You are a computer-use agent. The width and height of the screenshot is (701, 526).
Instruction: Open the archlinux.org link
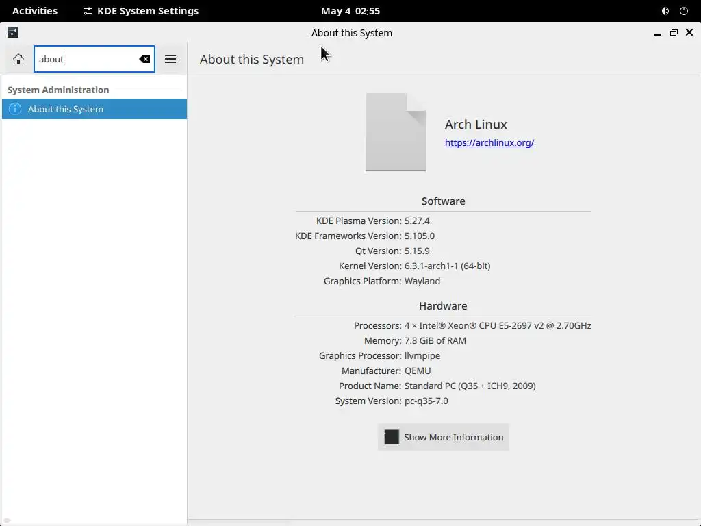tap(489, 142)
